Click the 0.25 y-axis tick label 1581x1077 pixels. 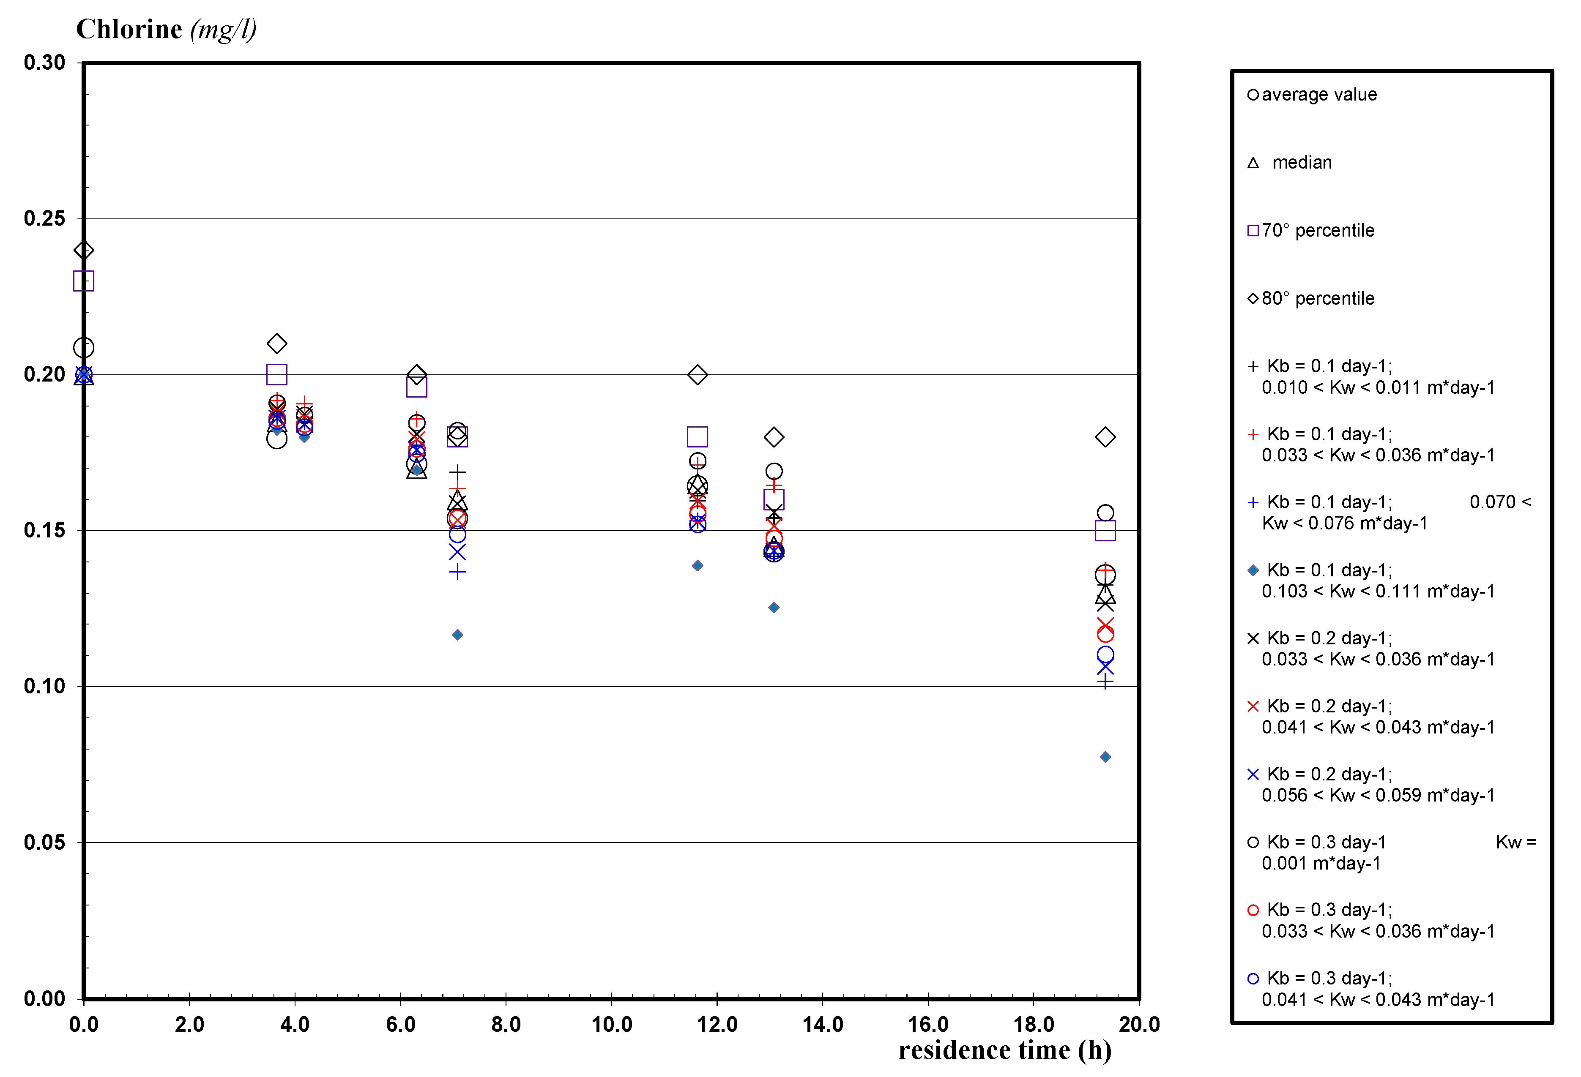pyautogui.click(x=44, y=218)
